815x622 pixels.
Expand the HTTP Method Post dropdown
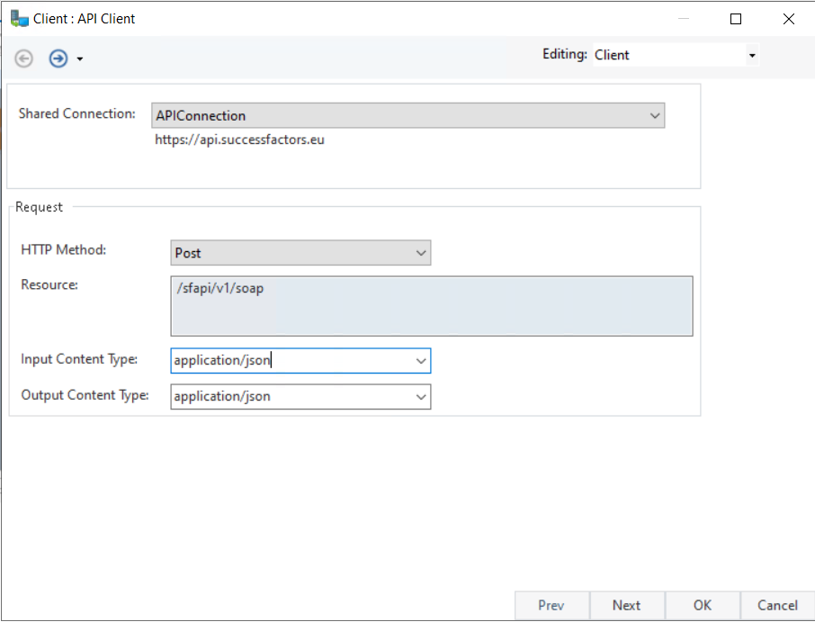[421, 253]
